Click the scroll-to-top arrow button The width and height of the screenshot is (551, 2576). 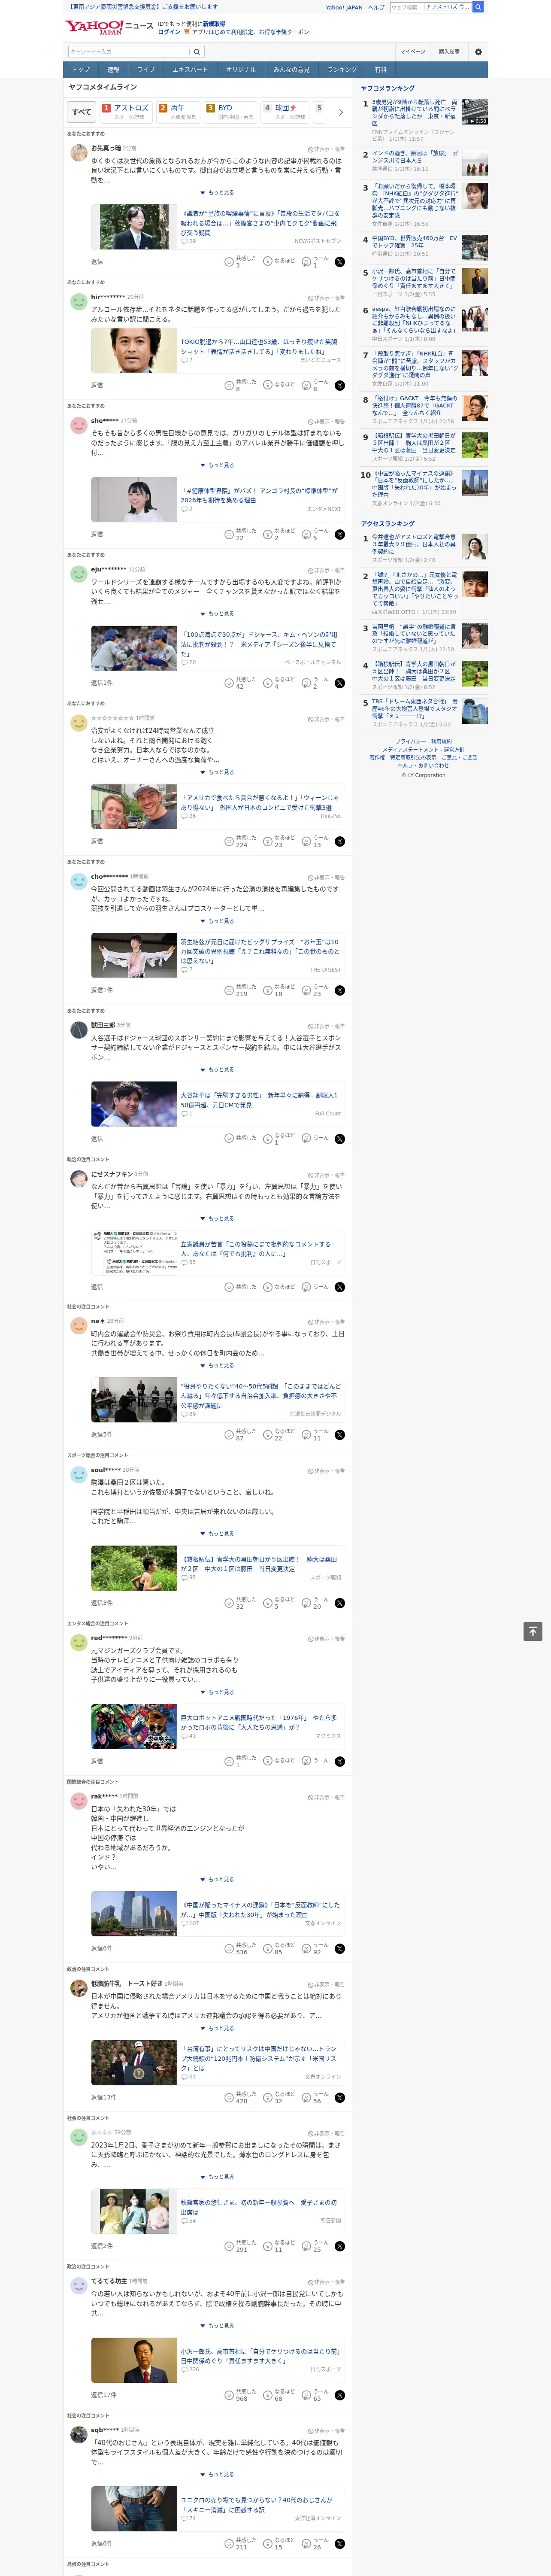pos(533,1631)
